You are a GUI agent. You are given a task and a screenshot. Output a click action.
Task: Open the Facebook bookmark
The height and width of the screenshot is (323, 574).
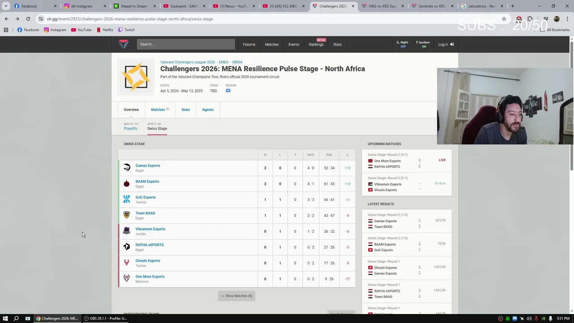(x=28, y=30)
